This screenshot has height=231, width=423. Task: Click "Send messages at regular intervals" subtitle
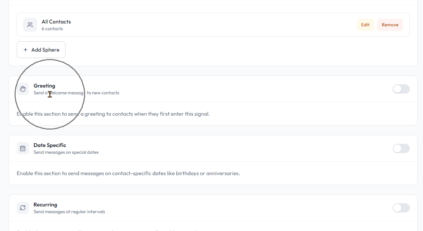pos(69,212)
